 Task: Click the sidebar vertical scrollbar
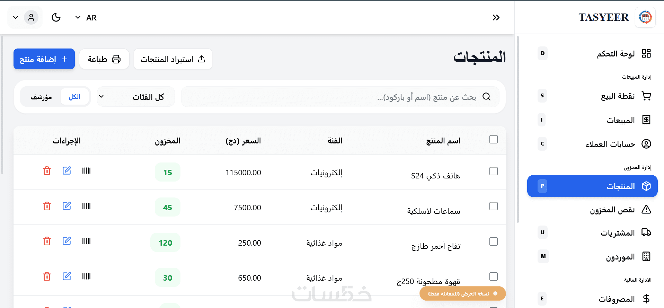tap(518, 129)
